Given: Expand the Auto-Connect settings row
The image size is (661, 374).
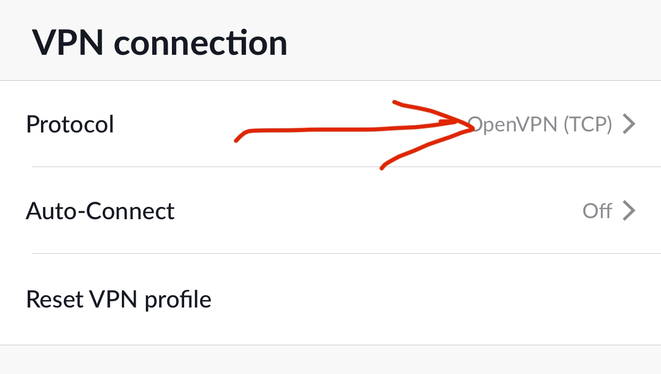Looking at the screenshot, I should pos(330,211).
